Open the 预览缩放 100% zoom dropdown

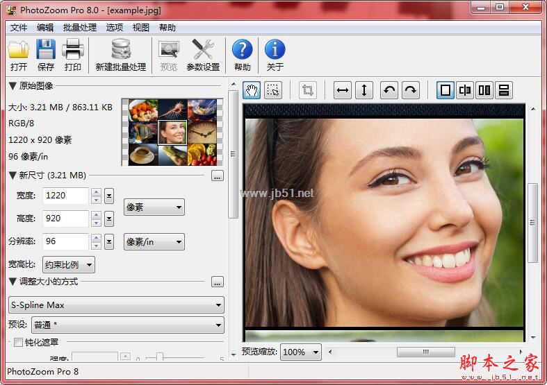300,352
